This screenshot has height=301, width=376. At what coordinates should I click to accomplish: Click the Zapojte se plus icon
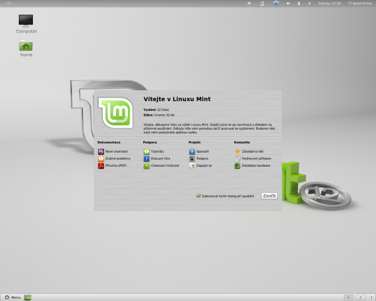[x=192, y=166]
